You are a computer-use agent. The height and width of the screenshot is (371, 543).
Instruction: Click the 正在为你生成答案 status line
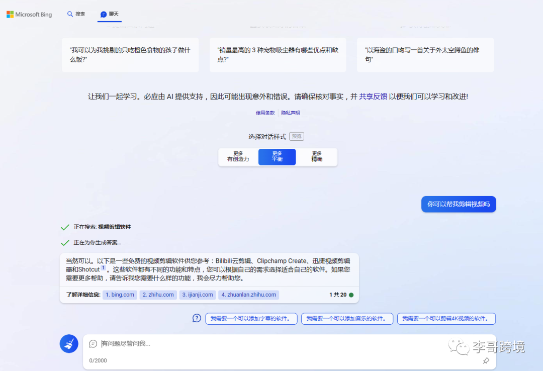(98, 242)
